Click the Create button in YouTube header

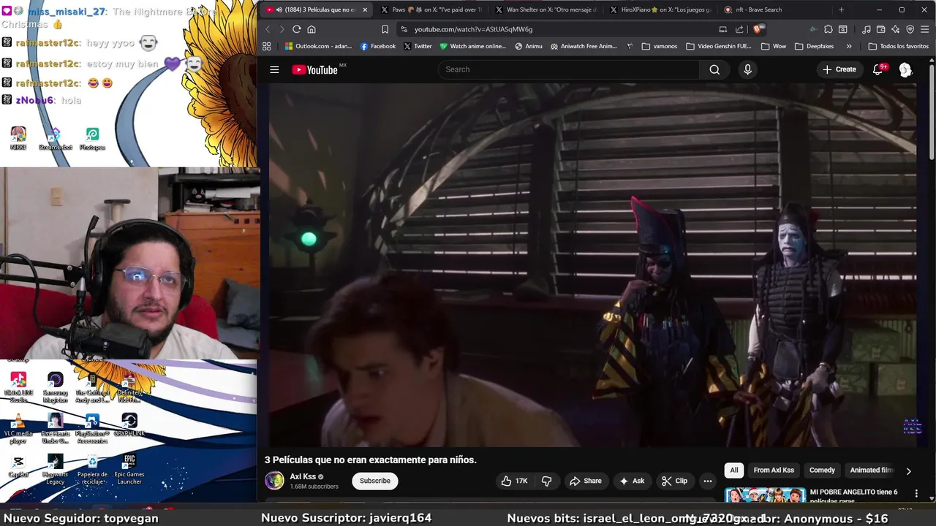click(x=839, y=69)
